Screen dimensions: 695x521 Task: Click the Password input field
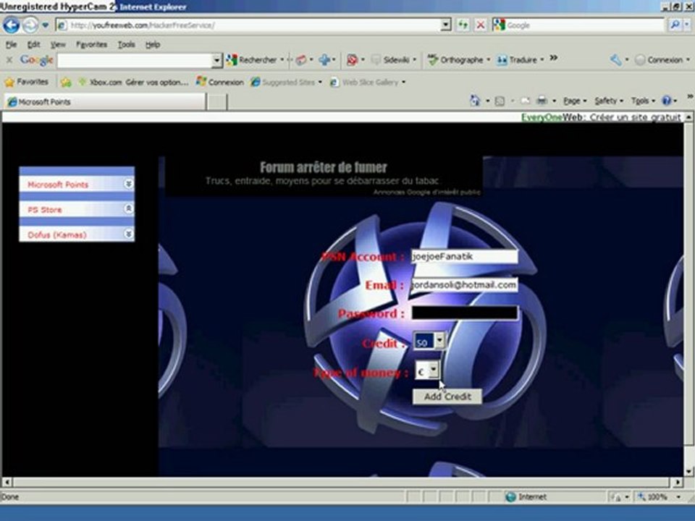465,313
